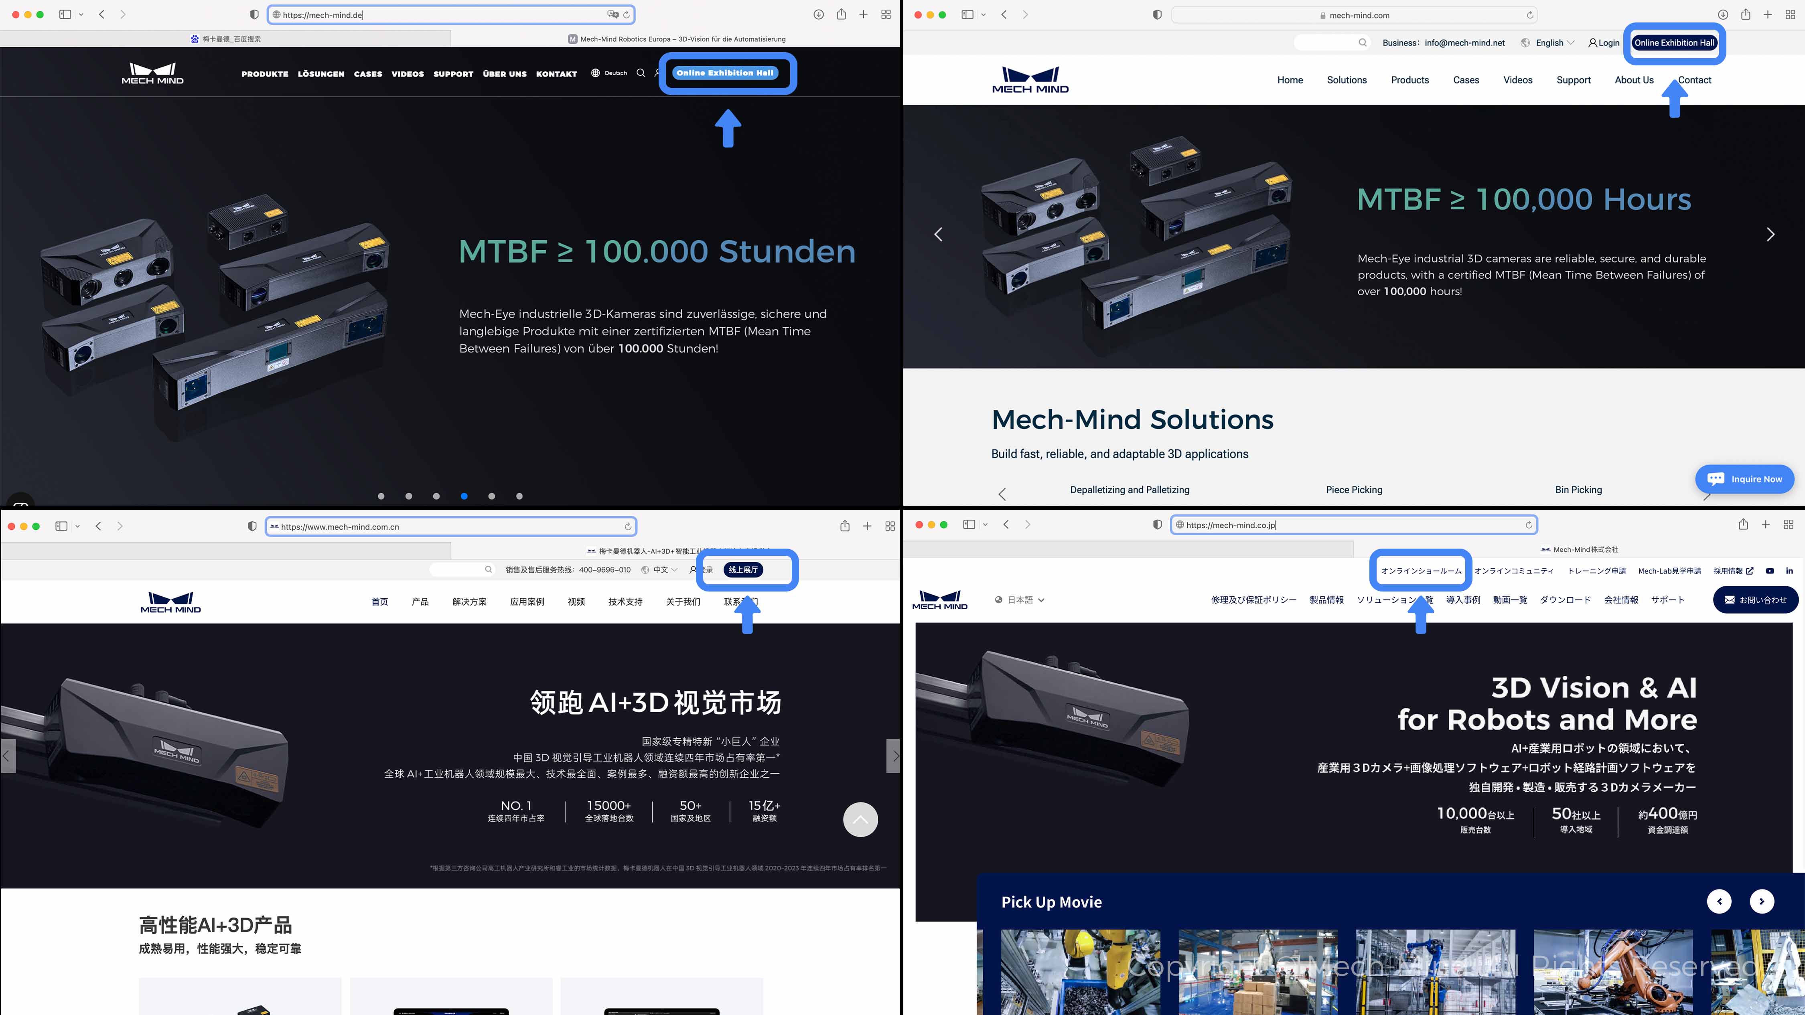Screen dimensions: 1805x1015
Task: Select fifth carousel dot on German site
Action: [491, 496]
